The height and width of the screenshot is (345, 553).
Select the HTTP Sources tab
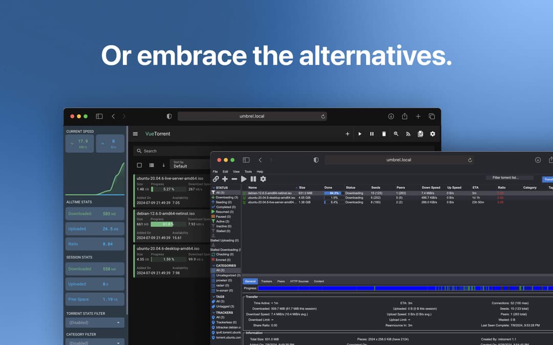click(x=300, y=281)
